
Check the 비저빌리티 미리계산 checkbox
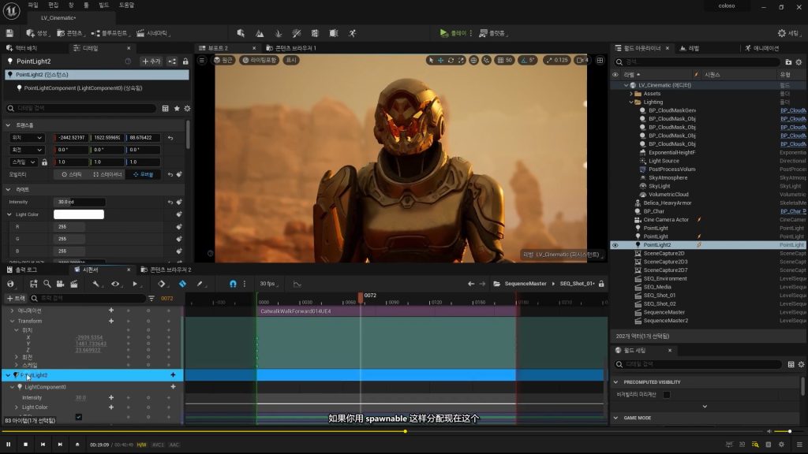coord(667,394)
